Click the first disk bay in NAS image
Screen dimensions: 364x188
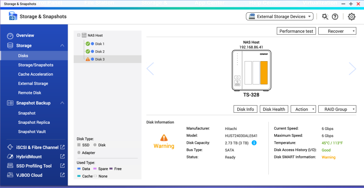coord(248,73)
